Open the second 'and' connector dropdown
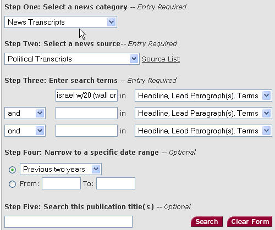The image size is (275, 230). click(x=25, y=131)
